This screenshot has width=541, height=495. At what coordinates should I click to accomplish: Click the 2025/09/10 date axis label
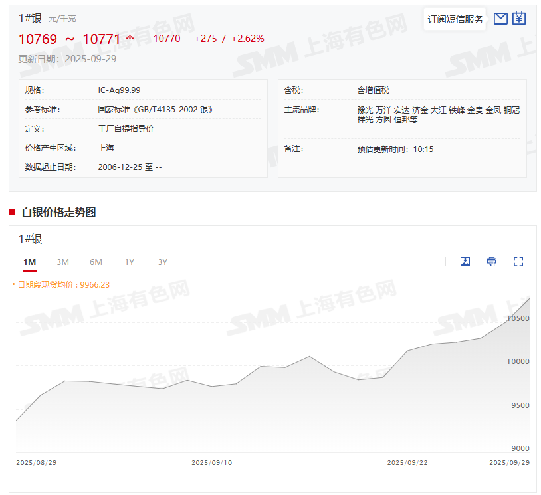(211, 462)
